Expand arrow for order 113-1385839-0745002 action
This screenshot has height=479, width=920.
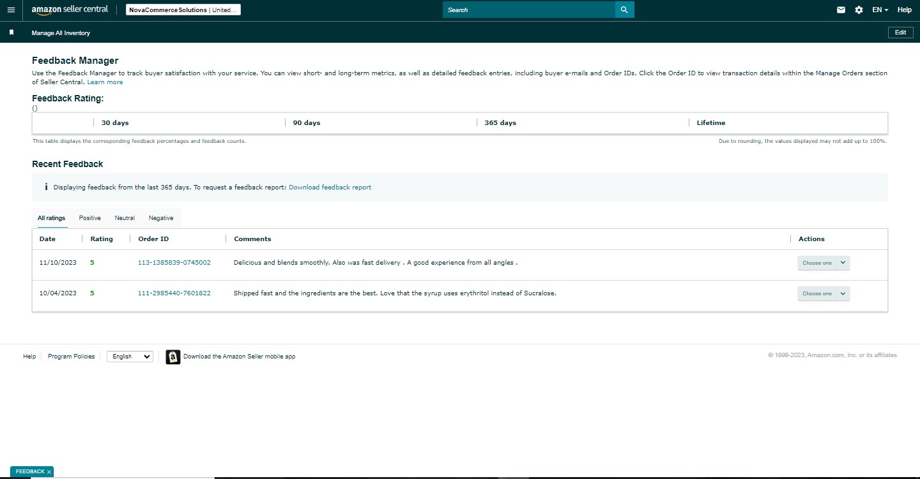(x=843, y=263)
